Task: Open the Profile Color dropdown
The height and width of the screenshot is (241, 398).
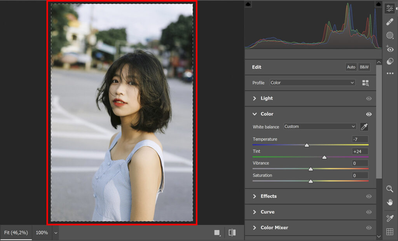Action: (x=312, y=83)
